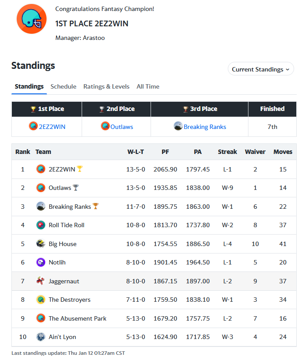Screen dimensions: 302x357
Task: Click Notlih purple helmet icon
Action: pos(41,262)
